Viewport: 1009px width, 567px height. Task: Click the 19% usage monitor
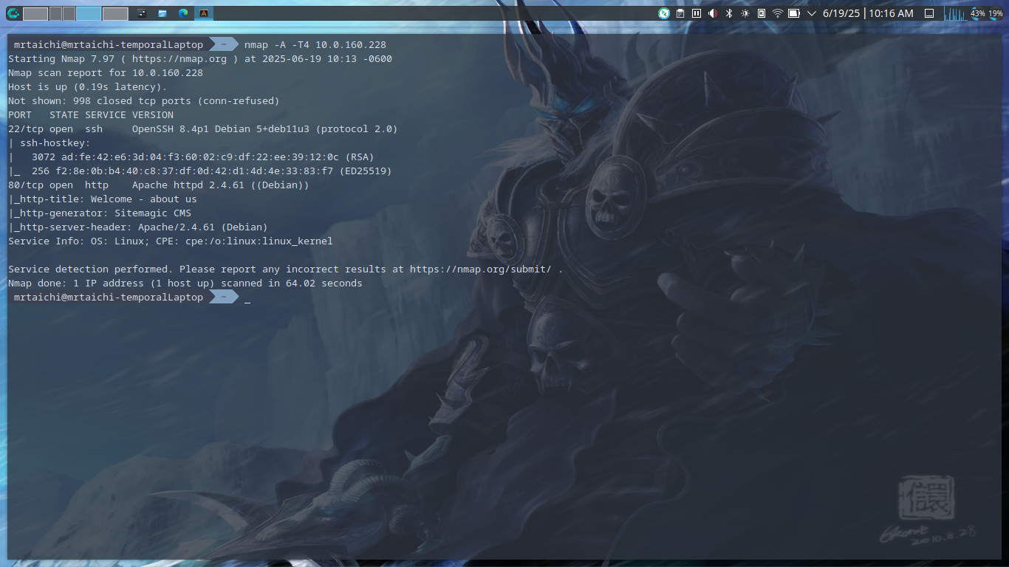click(x=996, y=13)
